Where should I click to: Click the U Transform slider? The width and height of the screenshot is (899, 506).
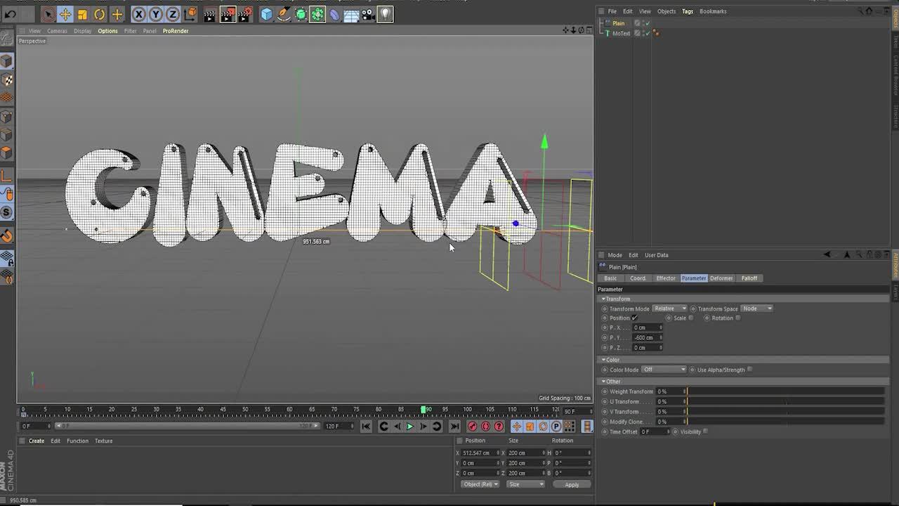pyautogui.click(x=785, y=401)
